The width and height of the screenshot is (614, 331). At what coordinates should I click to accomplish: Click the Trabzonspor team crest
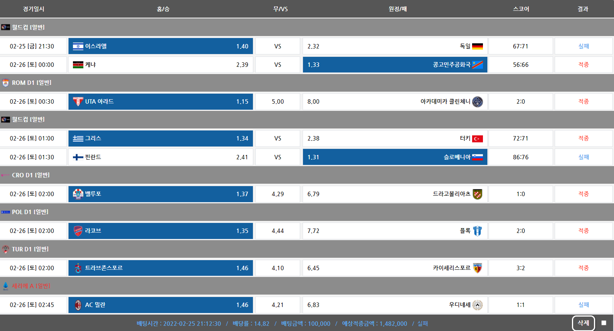click(x=78, y=268)
